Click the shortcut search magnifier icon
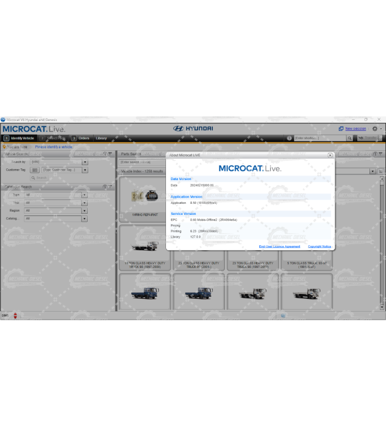 349,138
